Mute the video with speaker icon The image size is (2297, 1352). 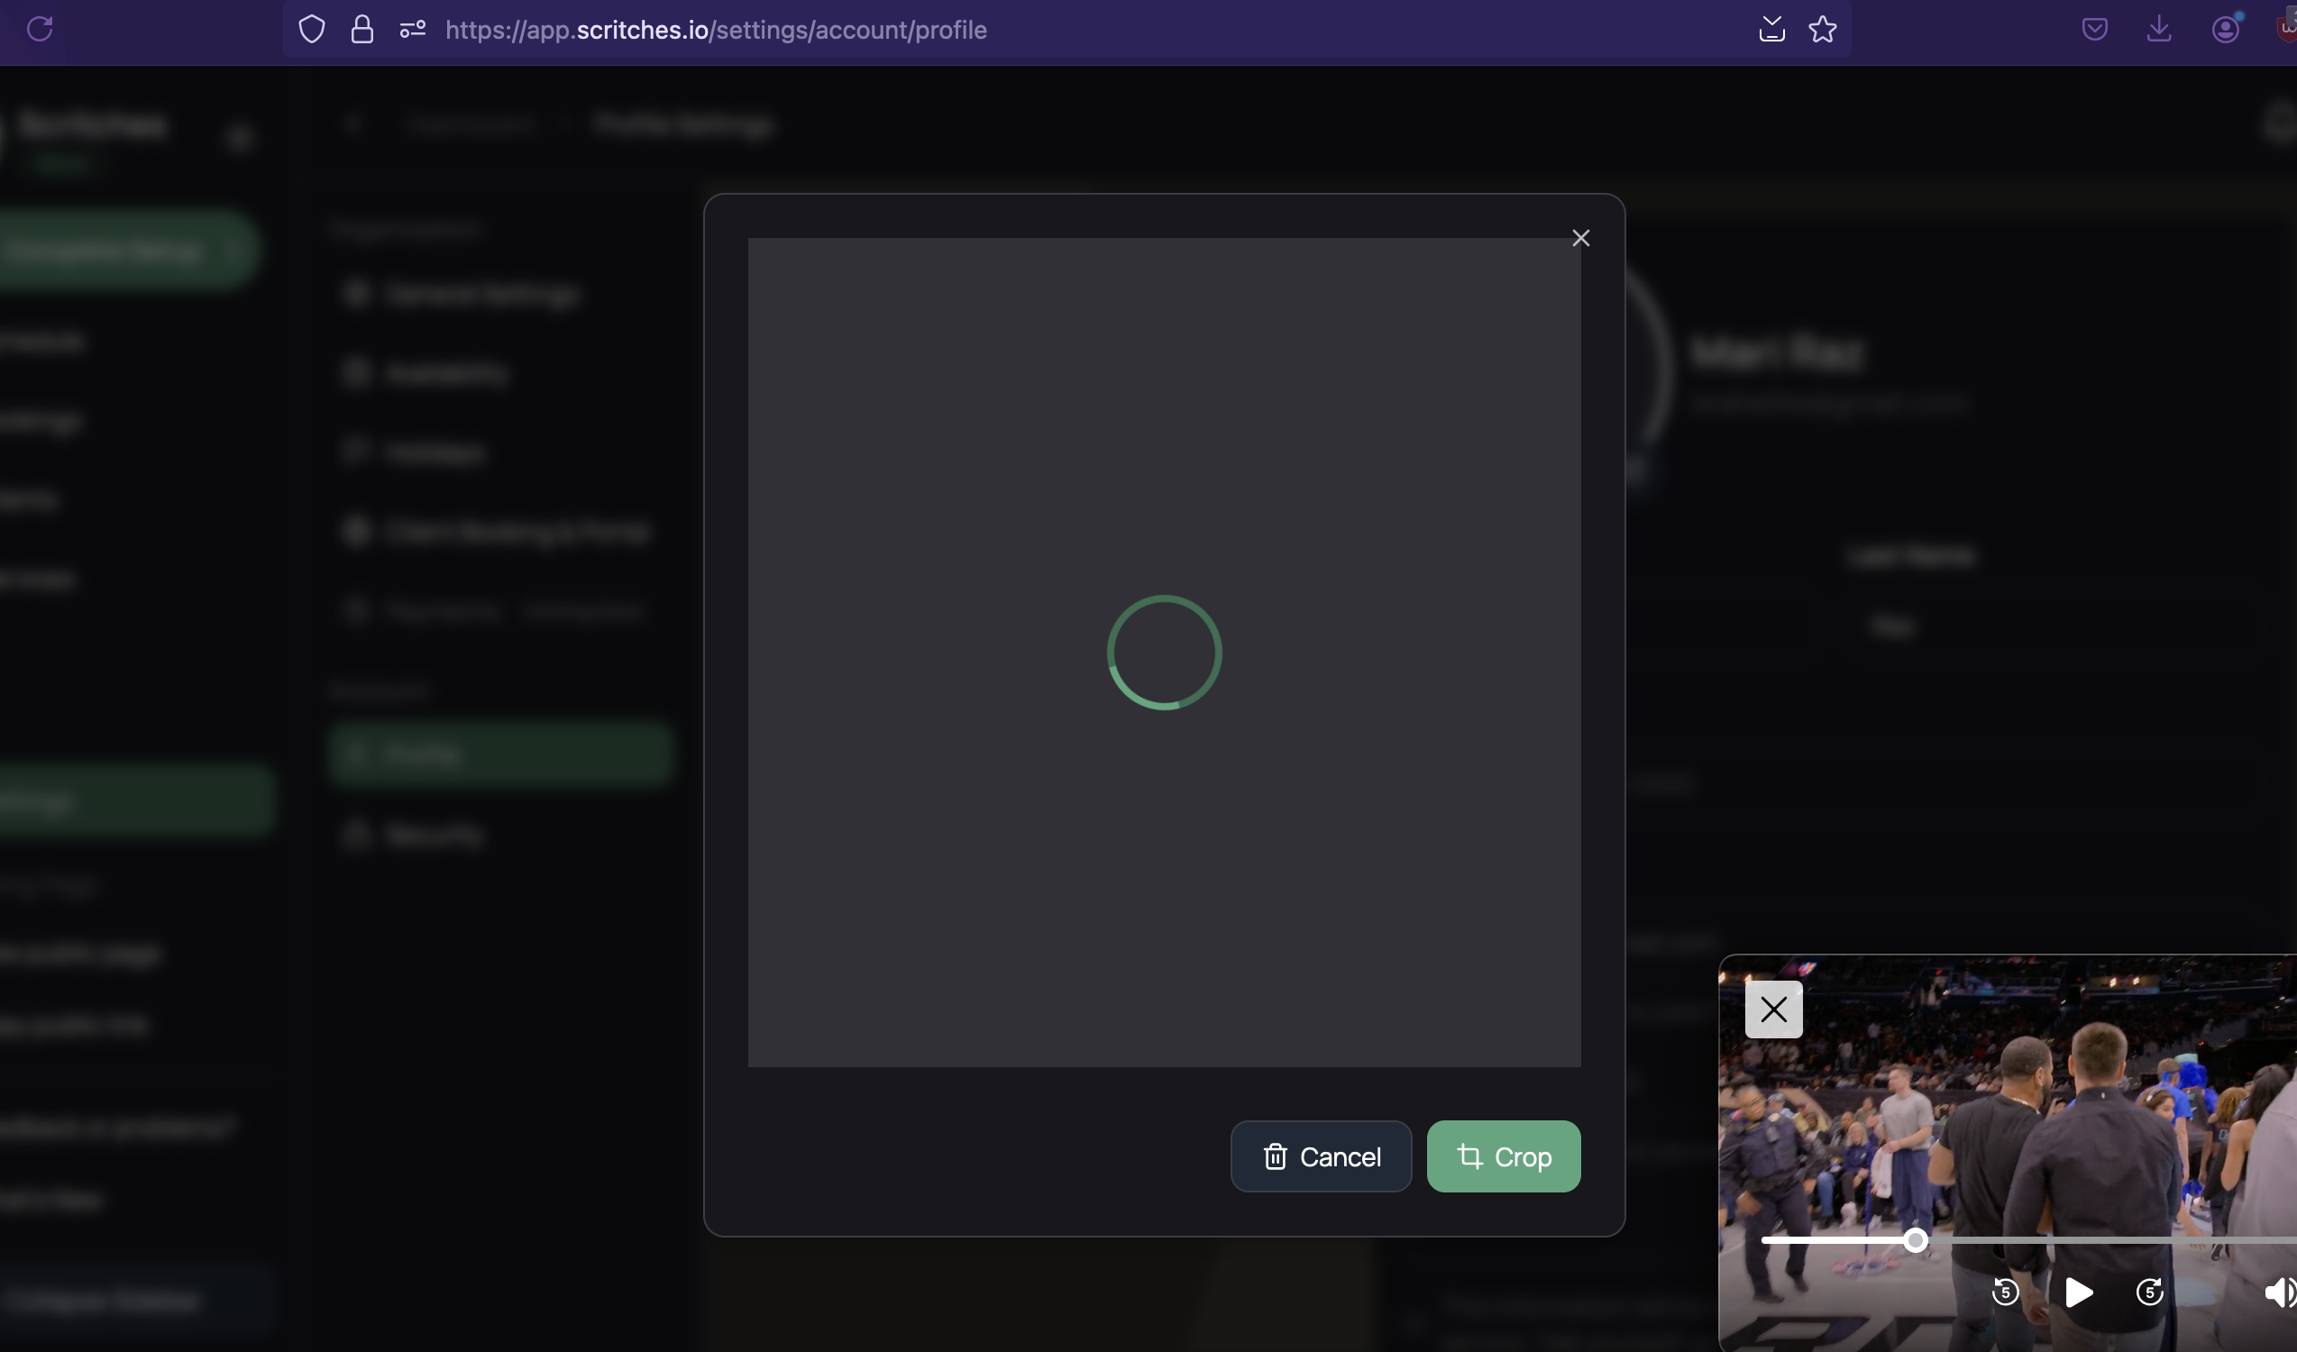click(x=2278, y=1292)
